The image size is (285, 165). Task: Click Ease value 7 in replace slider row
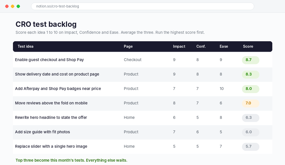(221, 146)
